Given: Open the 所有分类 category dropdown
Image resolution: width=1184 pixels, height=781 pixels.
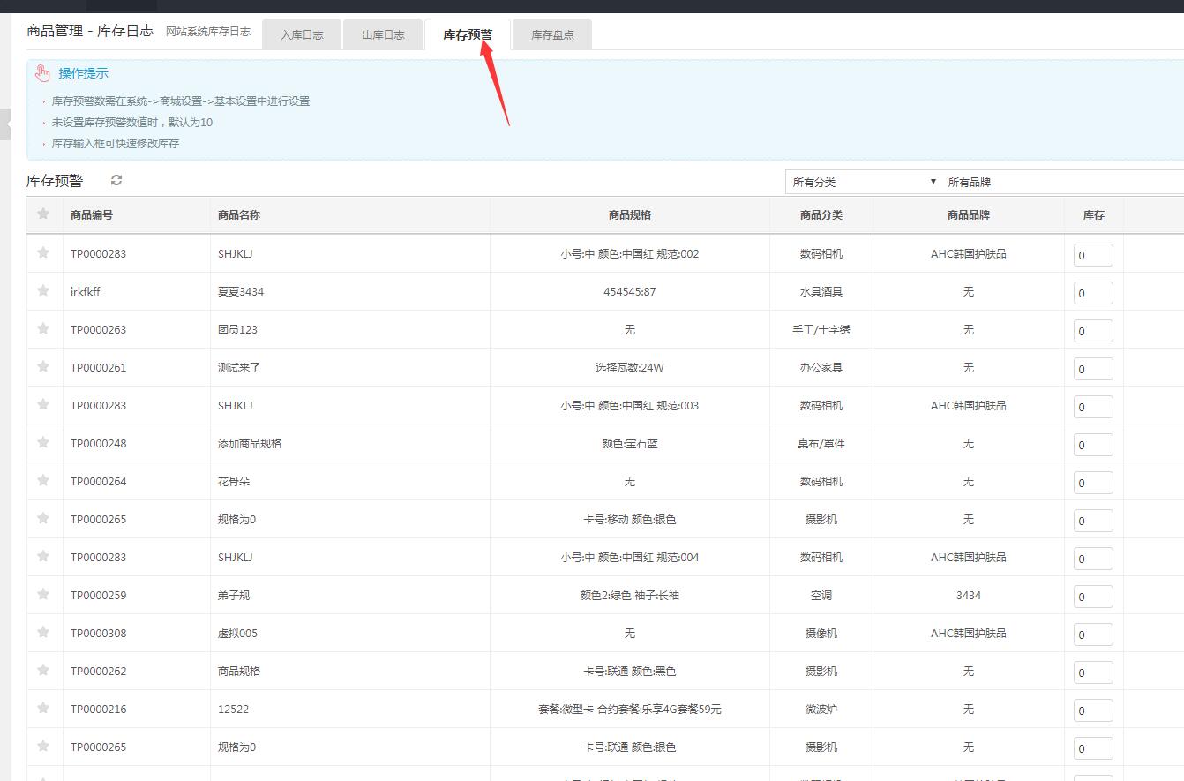Looking at the screenshot, I should point(863,182).
